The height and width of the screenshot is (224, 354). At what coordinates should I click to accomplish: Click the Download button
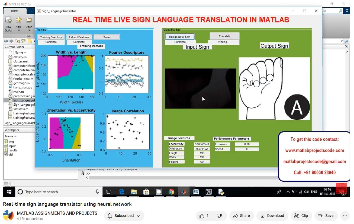pos(272,216)
